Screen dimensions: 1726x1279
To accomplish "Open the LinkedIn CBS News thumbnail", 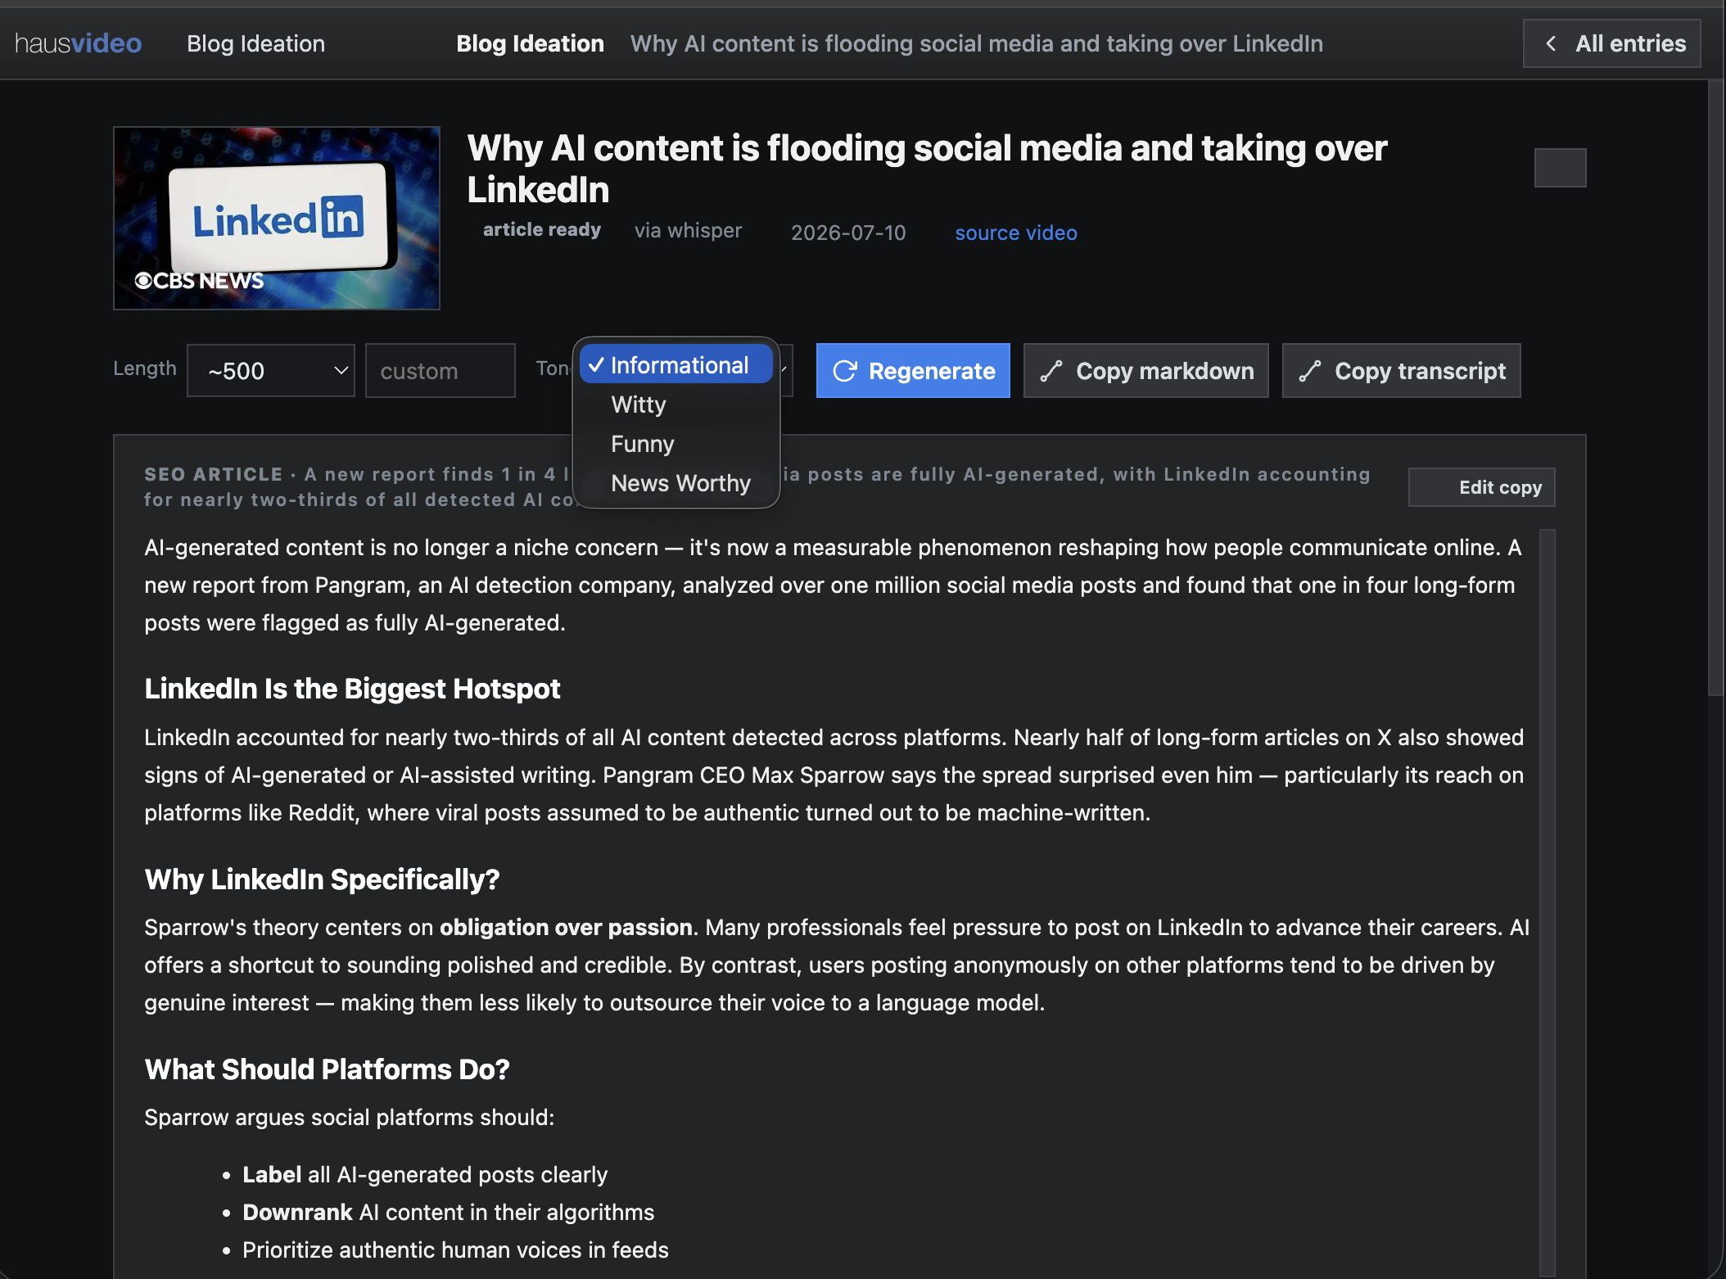I will pos(277,218).
